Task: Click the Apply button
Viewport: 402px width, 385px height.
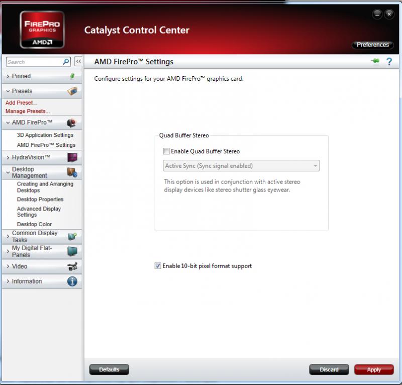Action: (x=374, y=369)
